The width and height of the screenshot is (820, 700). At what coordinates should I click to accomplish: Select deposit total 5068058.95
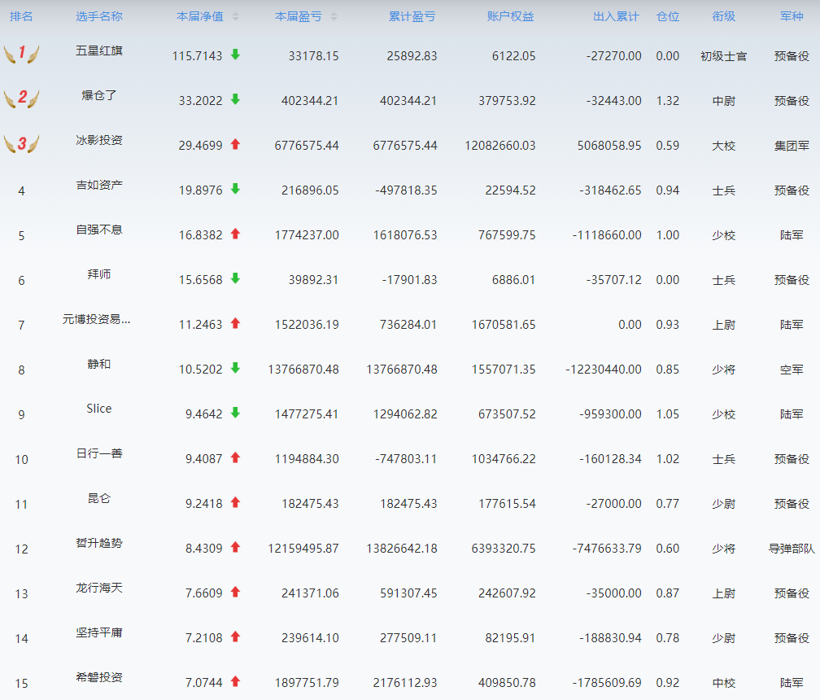pos(609,146)
